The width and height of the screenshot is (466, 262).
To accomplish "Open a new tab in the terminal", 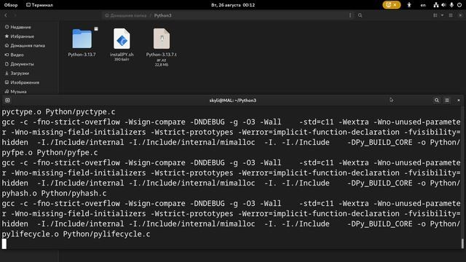I will tap(7, 100).
